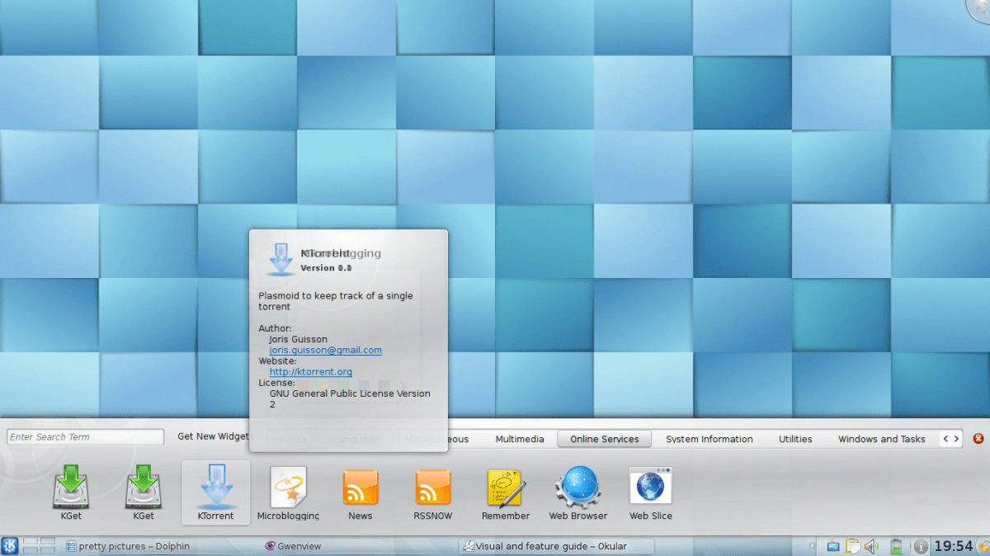Focus the Enter Search Term field
This screenshot has height=556, width=990.
pyautogui.click(x=86, y=437)
